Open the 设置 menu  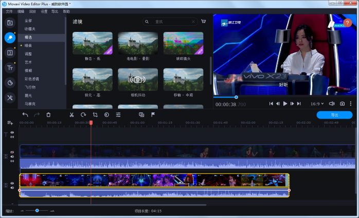click(x=44, y=11)
